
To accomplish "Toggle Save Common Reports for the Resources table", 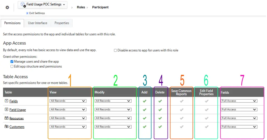I will click(182, 118).
